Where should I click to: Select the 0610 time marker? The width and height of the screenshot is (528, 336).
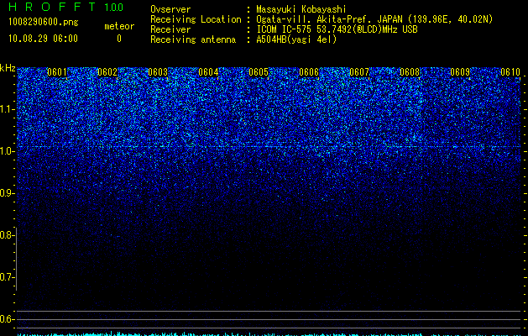[510, 72]
